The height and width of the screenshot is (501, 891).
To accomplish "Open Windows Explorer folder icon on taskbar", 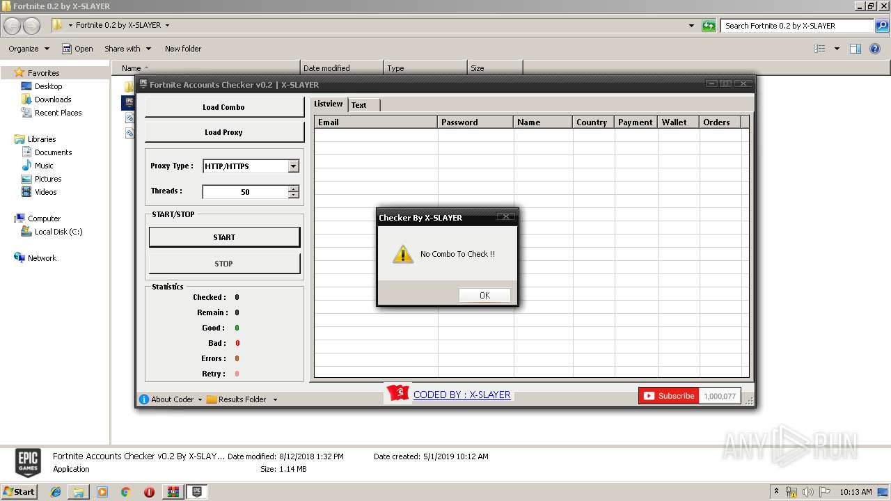I will click(79, 492).
